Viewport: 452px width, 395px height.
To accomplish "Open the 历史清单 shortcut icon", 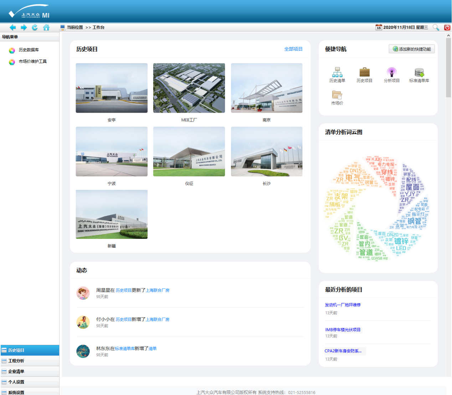I will click(x=337, y=72).
